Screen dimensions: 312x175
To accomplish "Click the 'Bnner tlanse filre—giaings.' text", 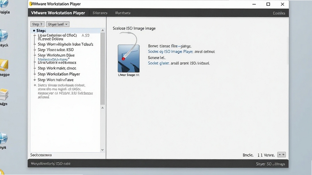I will 170,46.
